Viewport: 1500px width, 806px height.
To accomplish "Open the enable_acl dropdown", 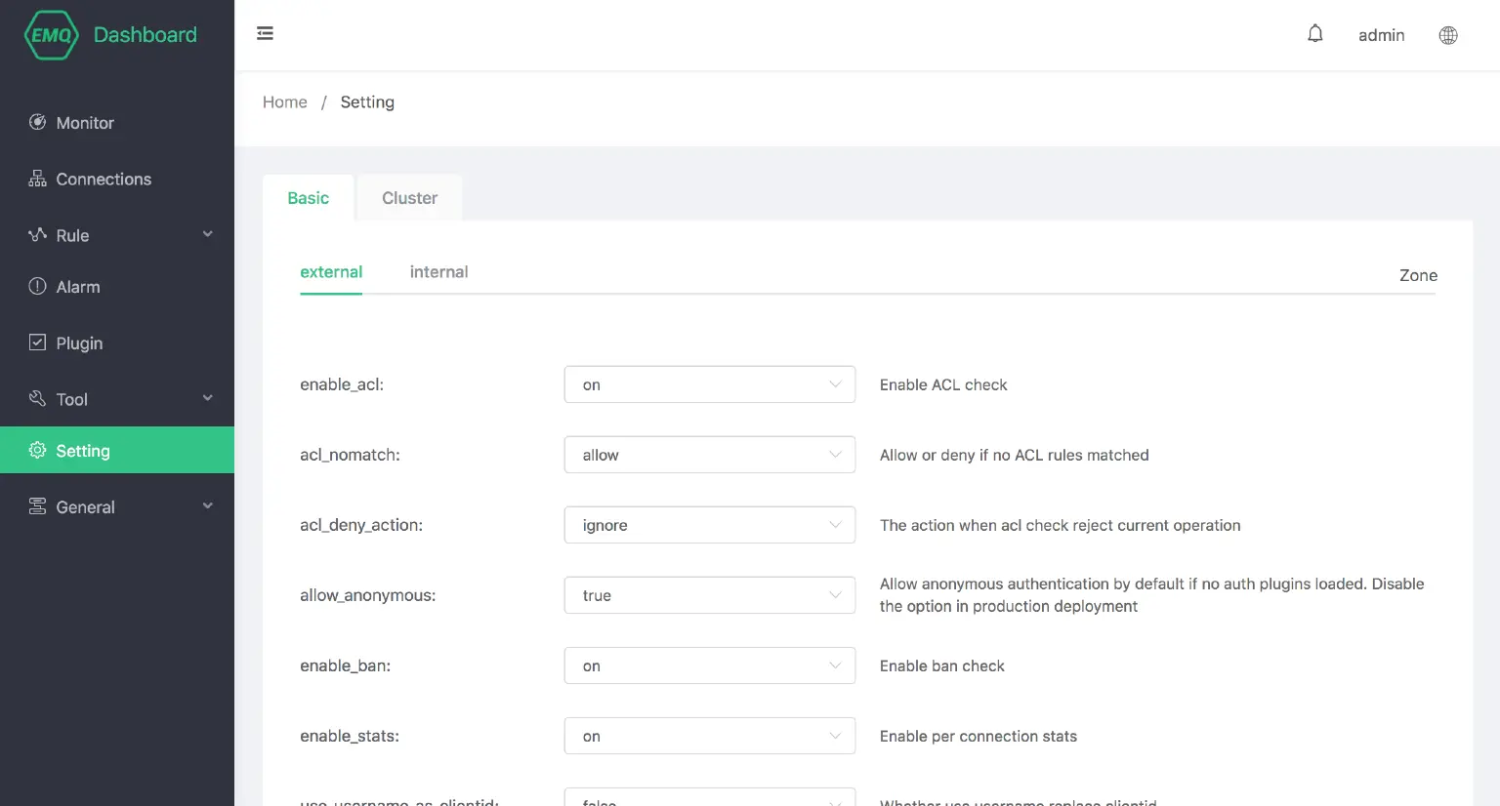I will click(x=709, y=384).
